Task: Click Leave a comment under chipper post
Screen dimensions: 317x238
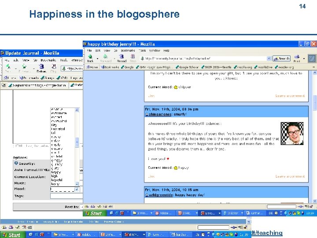Action: (x=290, y=96)
